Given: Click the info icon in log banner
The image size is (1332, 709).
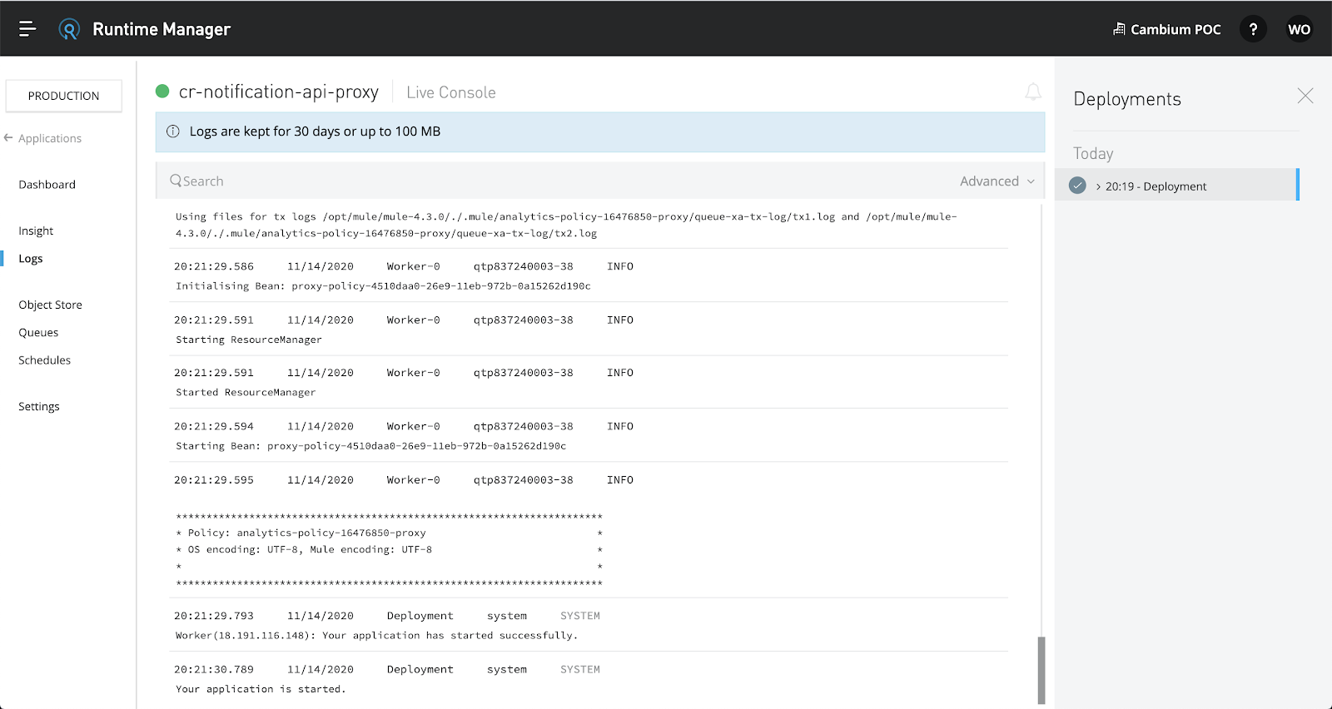Looking at the screenshot, I should (x=173, y=131).
